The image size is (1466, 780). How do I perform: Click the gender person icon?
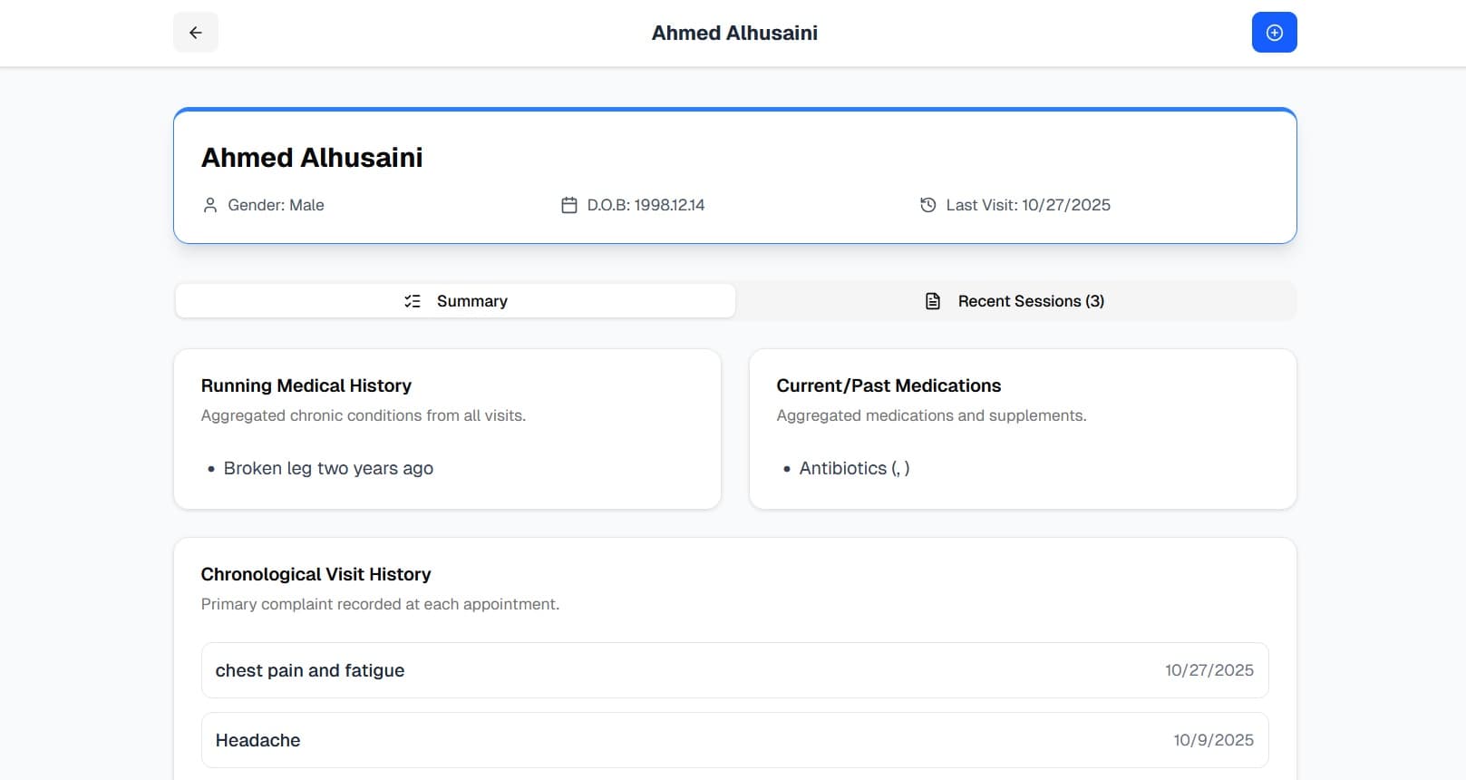point(210,205)
